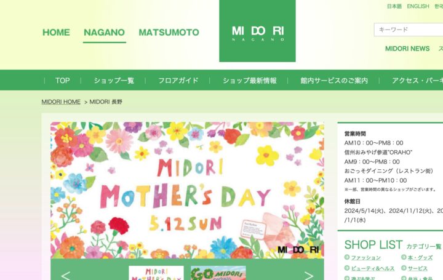Image resolution: width=443 pixels, height=280 pixels.
Task: Click the arrow icon beside サービス
Action: click(x=404, y=268)
